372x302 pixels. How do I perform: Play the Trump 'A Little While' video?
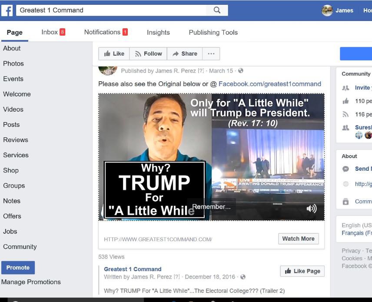(x=211, y=157)
